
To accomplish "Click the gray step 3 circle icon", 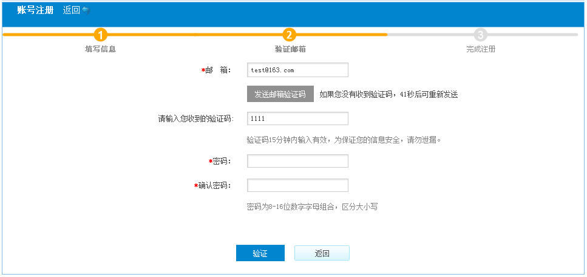I will [x=481, y=35].
